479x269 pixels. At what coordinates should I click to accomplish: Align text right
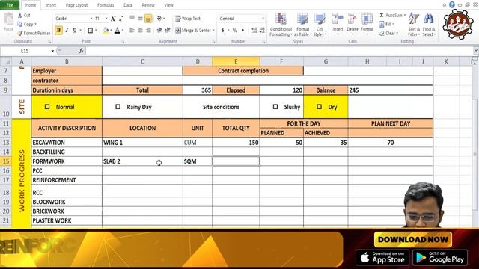coord(148,30)
